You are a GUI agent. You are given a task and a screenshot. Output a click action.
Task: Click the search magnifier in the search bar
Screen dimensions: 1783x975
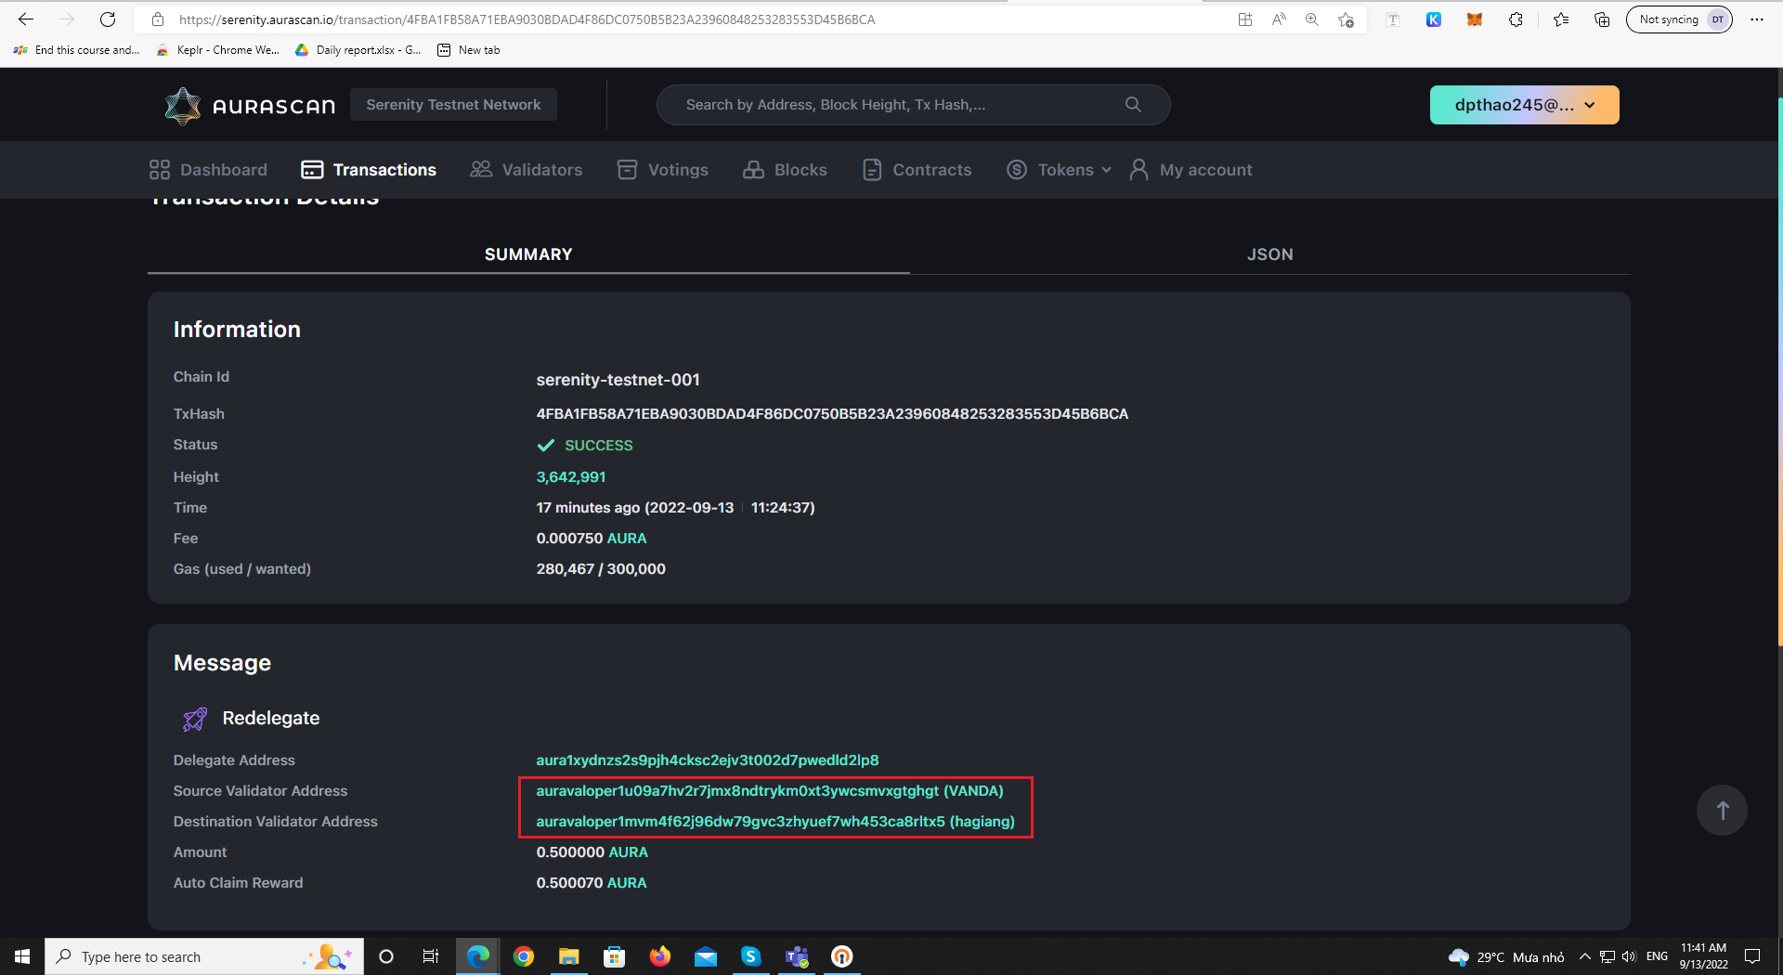[1133, 104]
